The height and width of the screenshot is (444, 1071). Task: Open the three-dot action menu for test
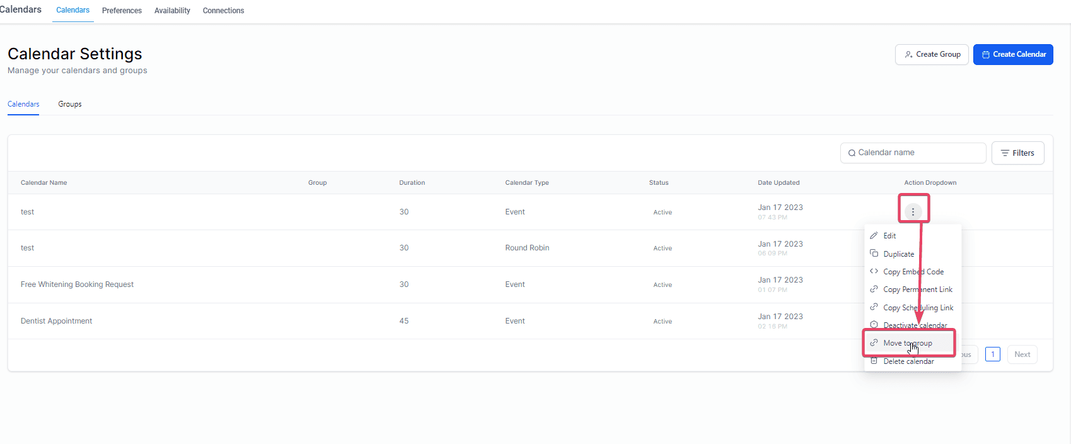click(913, 212)
